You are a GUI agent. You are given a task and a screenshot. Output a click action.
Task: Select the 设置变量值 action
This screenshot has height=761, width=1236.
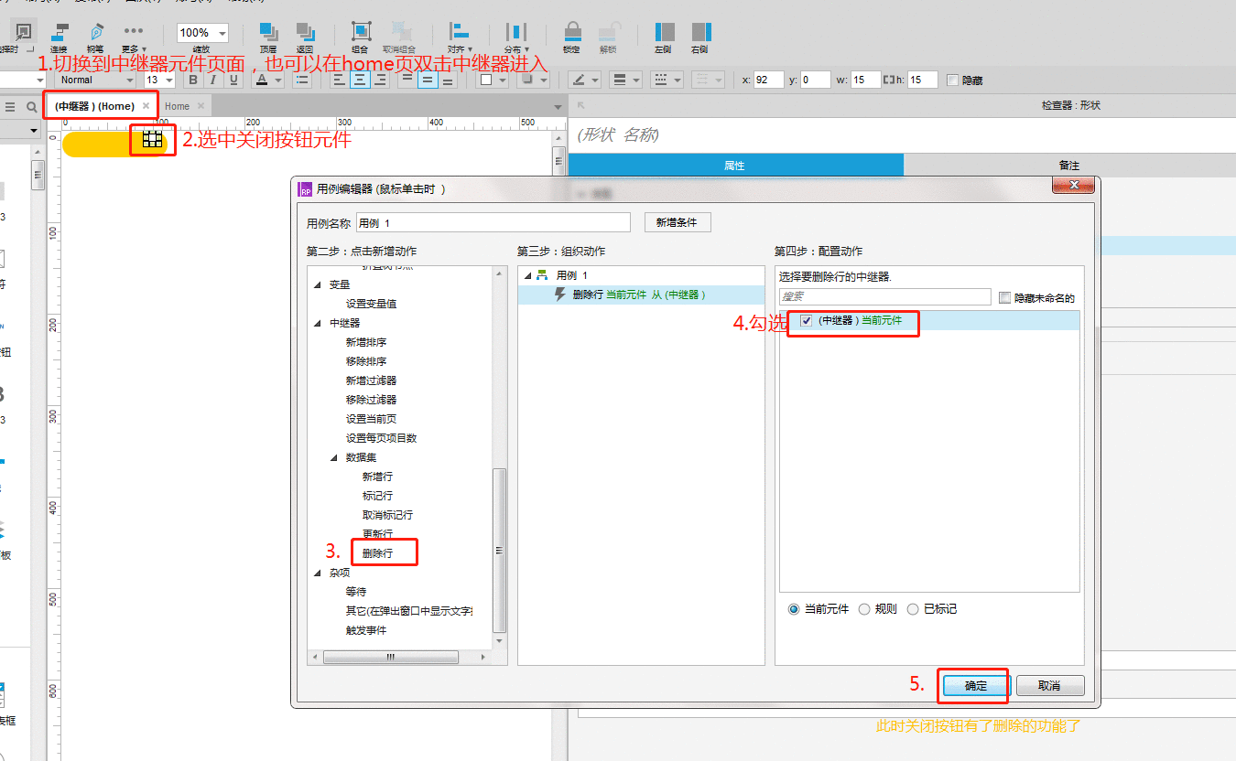tap(371, 304)
